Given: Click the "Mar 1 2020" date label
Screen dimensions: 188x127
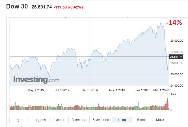Looking at the screenshot, I should pos(161,90).
